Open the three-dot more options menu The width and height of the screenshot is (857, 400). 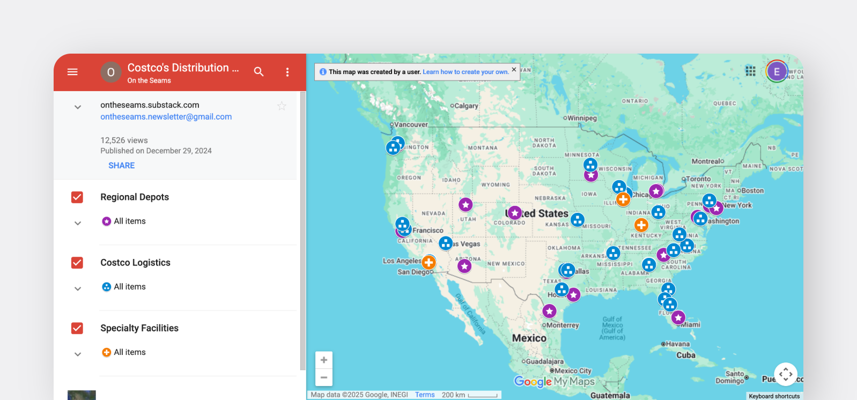pos(287,72)
